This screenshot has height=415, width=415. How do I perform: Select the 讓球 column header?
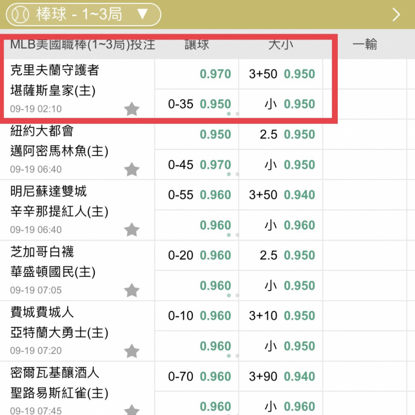197,44
